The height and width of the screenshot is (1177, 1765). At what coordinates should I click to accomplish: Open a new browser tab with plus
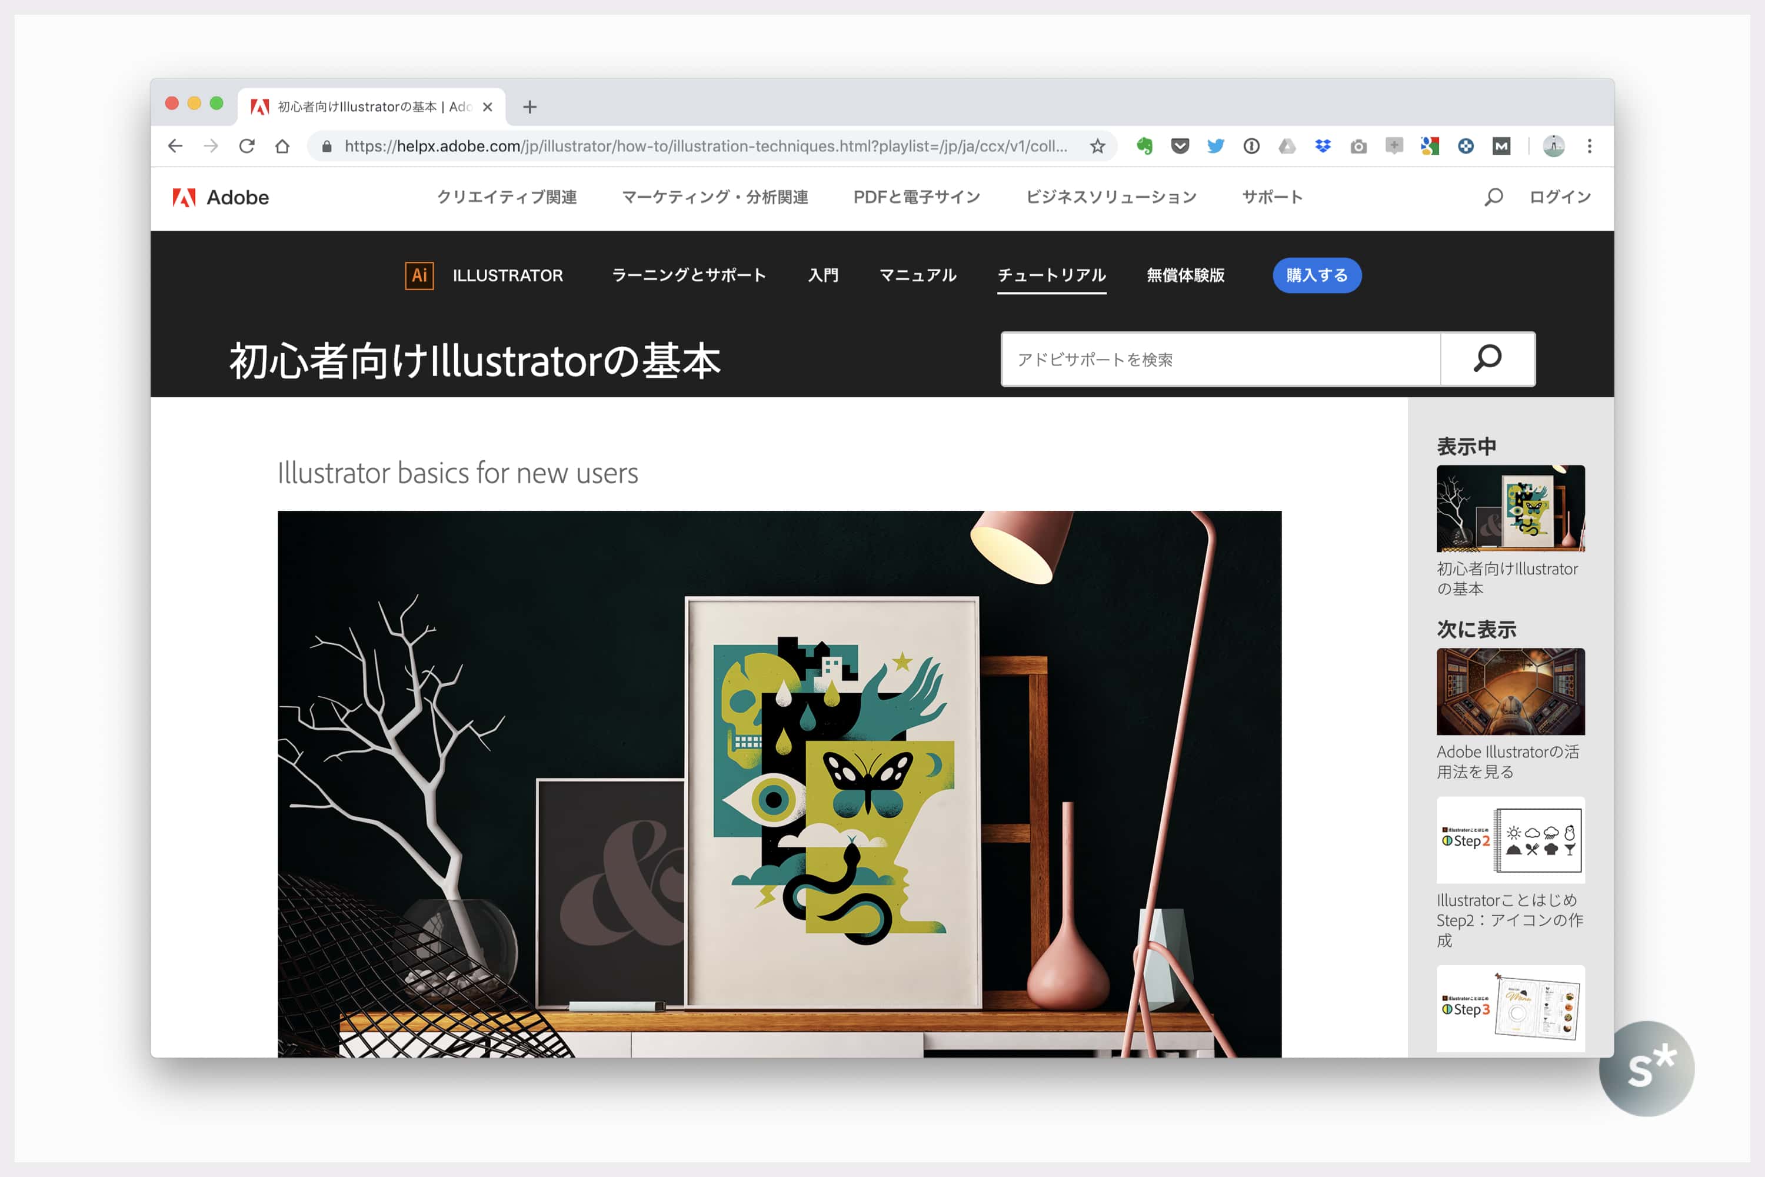coord(530,107)
